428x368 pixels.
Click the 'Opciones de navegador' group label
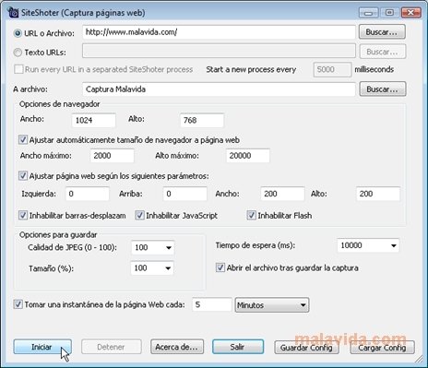coord(60,104)
